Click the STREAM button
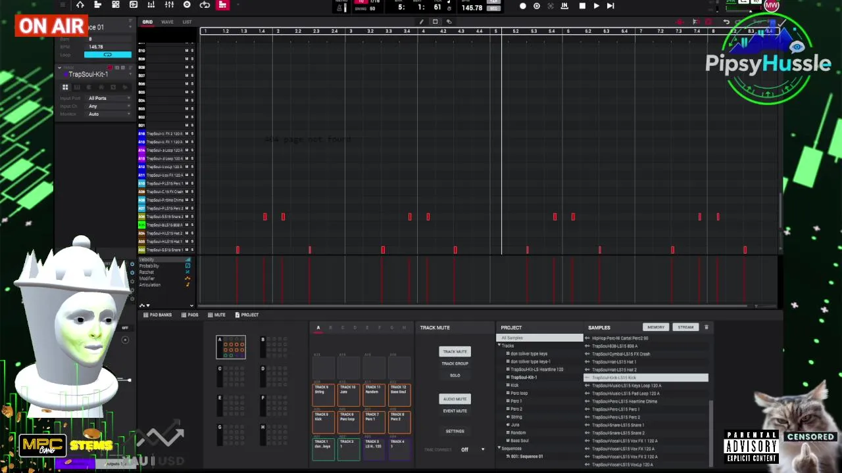This screenshot has height=473, width=842. coord(685,327)
